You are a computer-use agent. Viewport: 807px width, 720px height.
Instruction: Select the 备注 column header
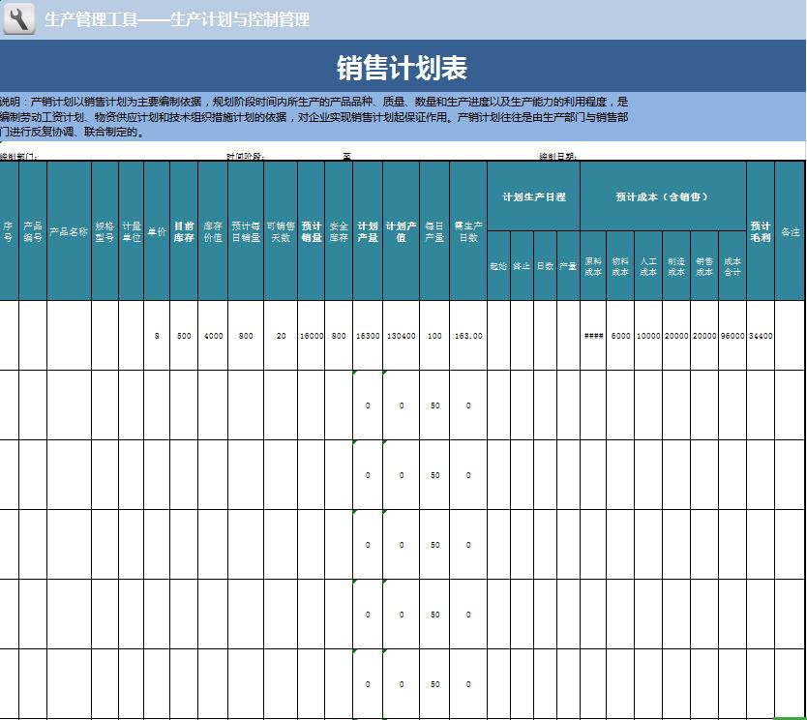[791, 232]
